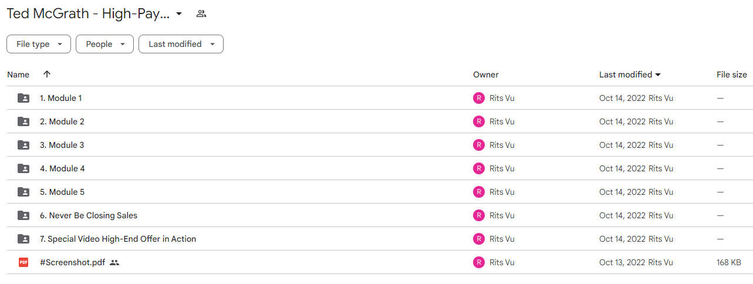
Task: Click folder icon for 6. Never Be Closing Sales
Action: coord(23,215)
